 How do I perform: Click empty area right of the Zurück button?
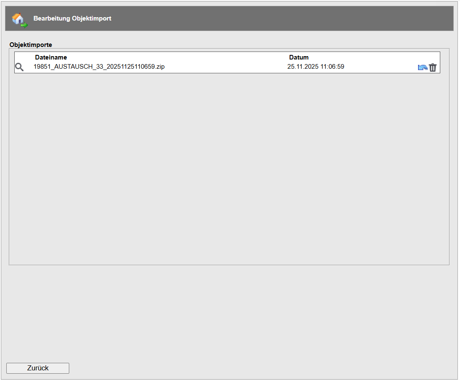click(x=252, y=368)
